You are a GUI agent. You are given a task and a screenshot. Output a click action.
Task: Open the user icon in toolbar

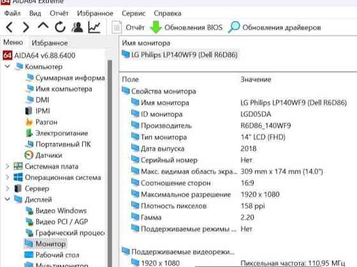[x=77, y=27]
